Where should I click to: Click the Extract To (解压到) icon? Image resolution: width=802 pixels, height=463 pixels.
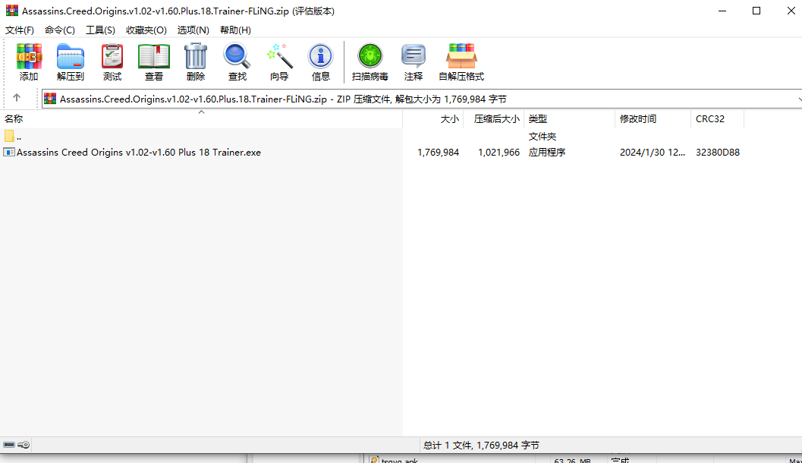pos(70,61)
